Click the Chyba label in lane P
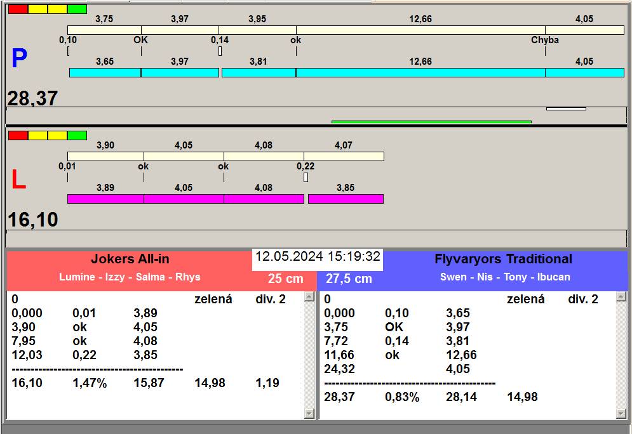Image resolution: width=632 pixels, height=434 pixels. (544, 40)
